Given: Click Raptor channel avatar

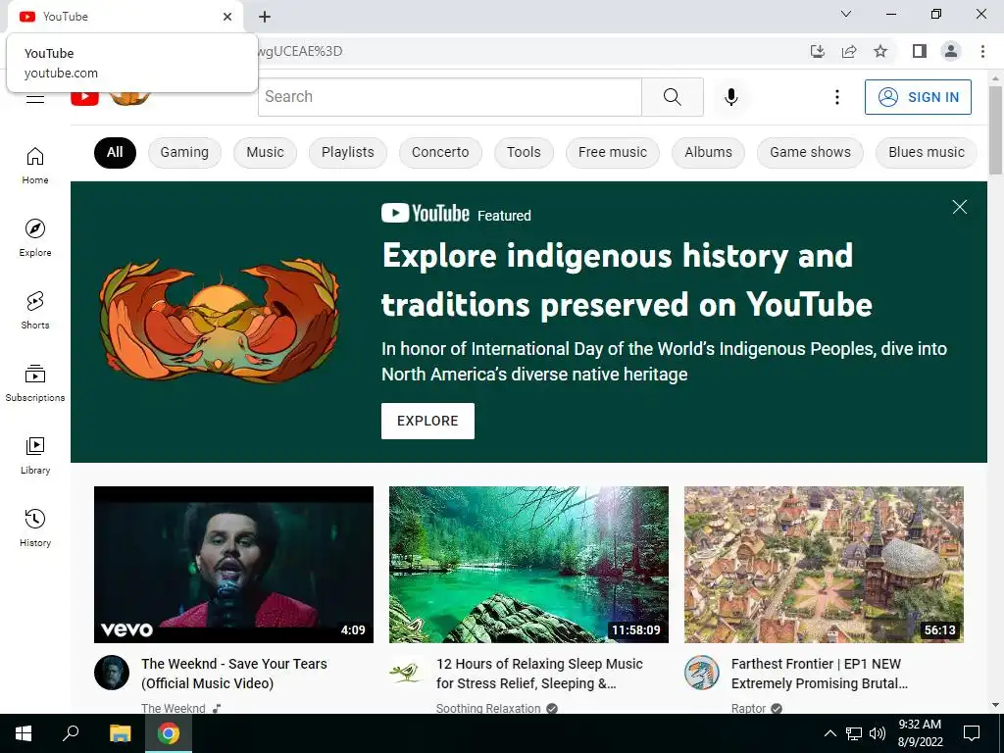Looking at the screenshot, I should (702, 673).
